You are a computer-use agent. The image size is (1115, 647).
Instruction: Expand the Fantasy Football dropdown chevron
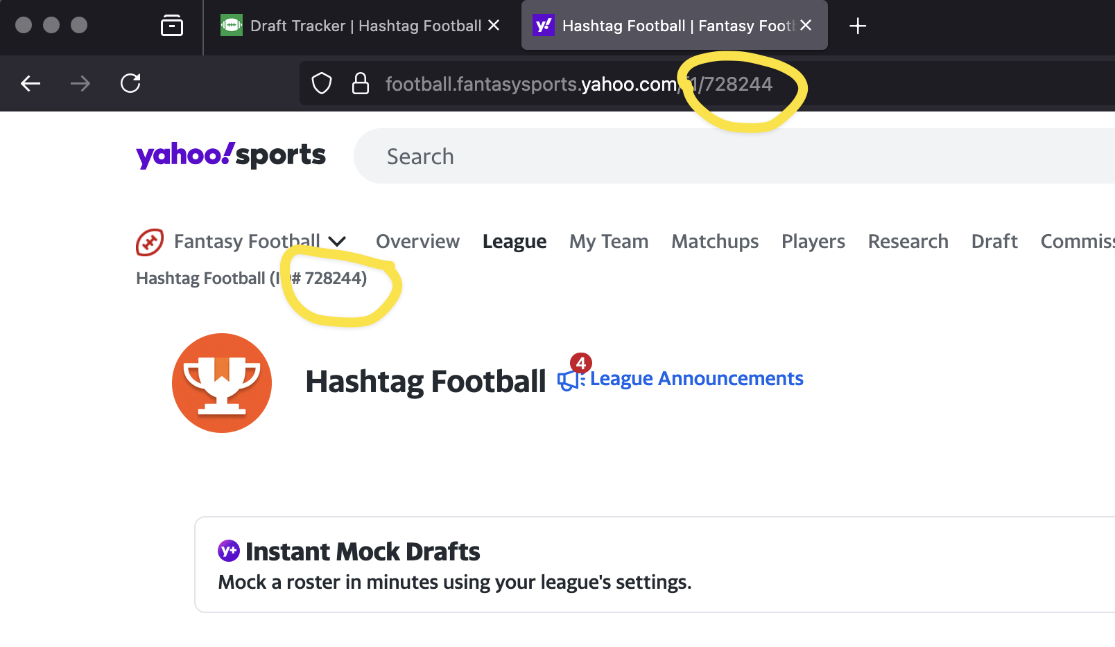[x=337, y=242]
